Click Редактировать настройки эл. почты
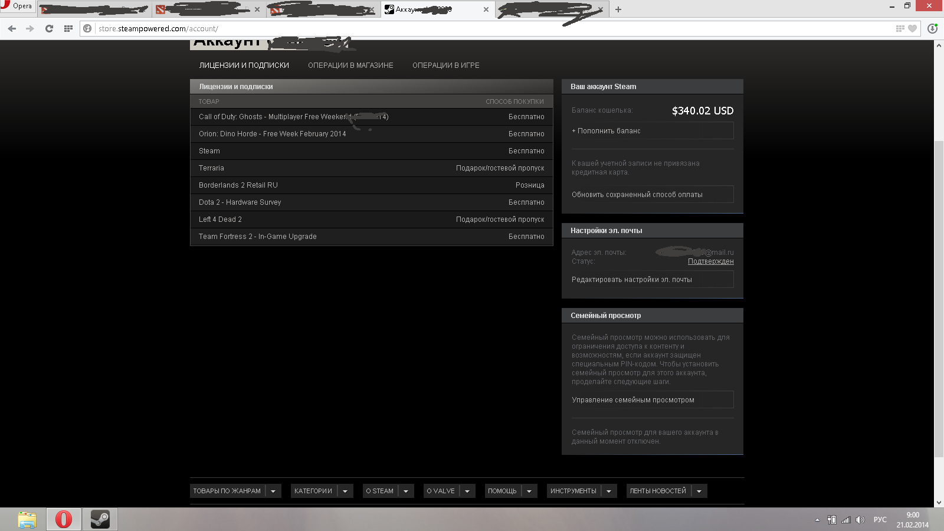The height and width of the screenshot is (531, 944). [652, 280]
